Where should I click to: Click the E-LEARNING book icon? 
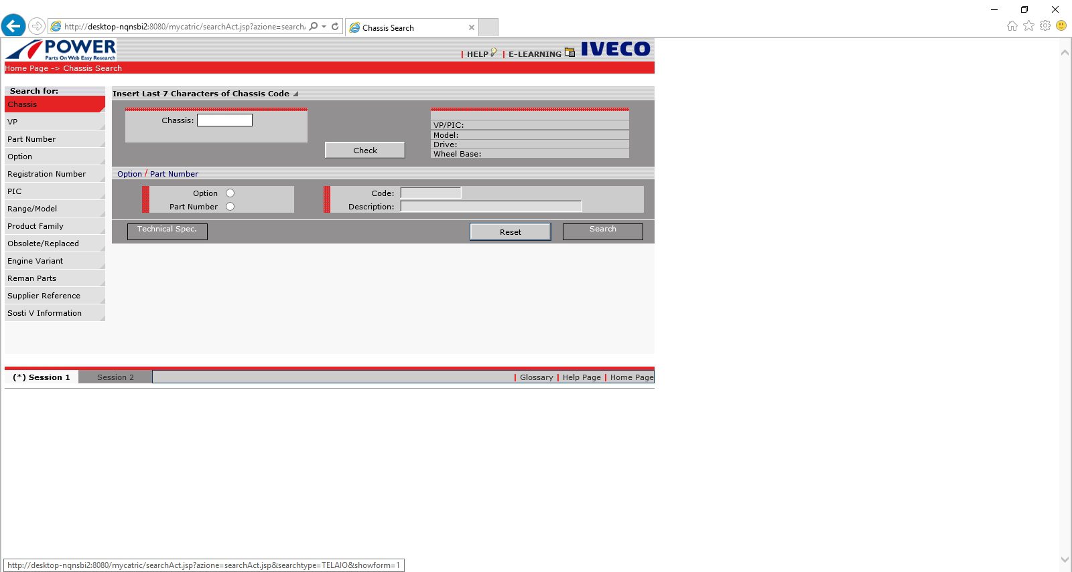[x=569, y=52]
